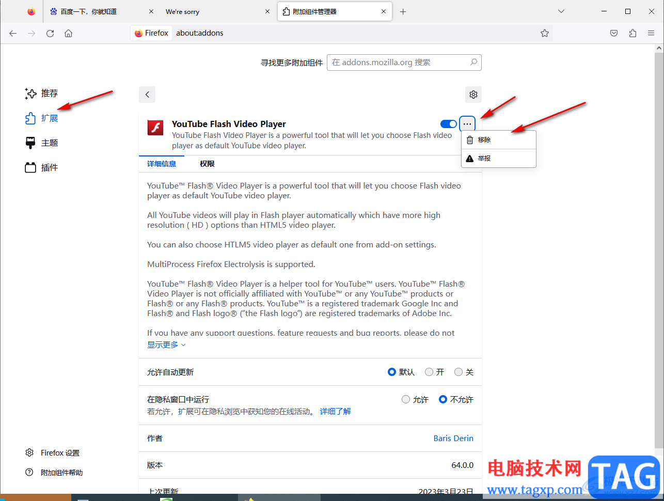This screenshot has width=664, height=501.
Task: Disable YouTube Flash Video Player toggle
Action: [449, 124]
